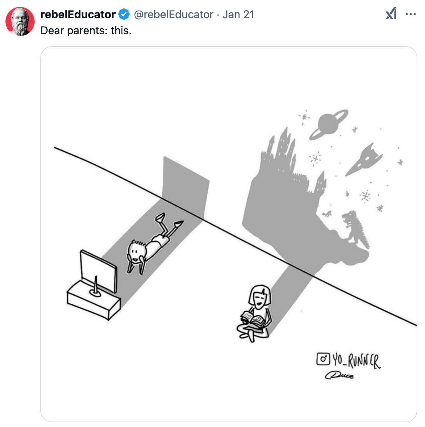Click the girl reading a book
This screenshot has height=427, width=425.
254,314
